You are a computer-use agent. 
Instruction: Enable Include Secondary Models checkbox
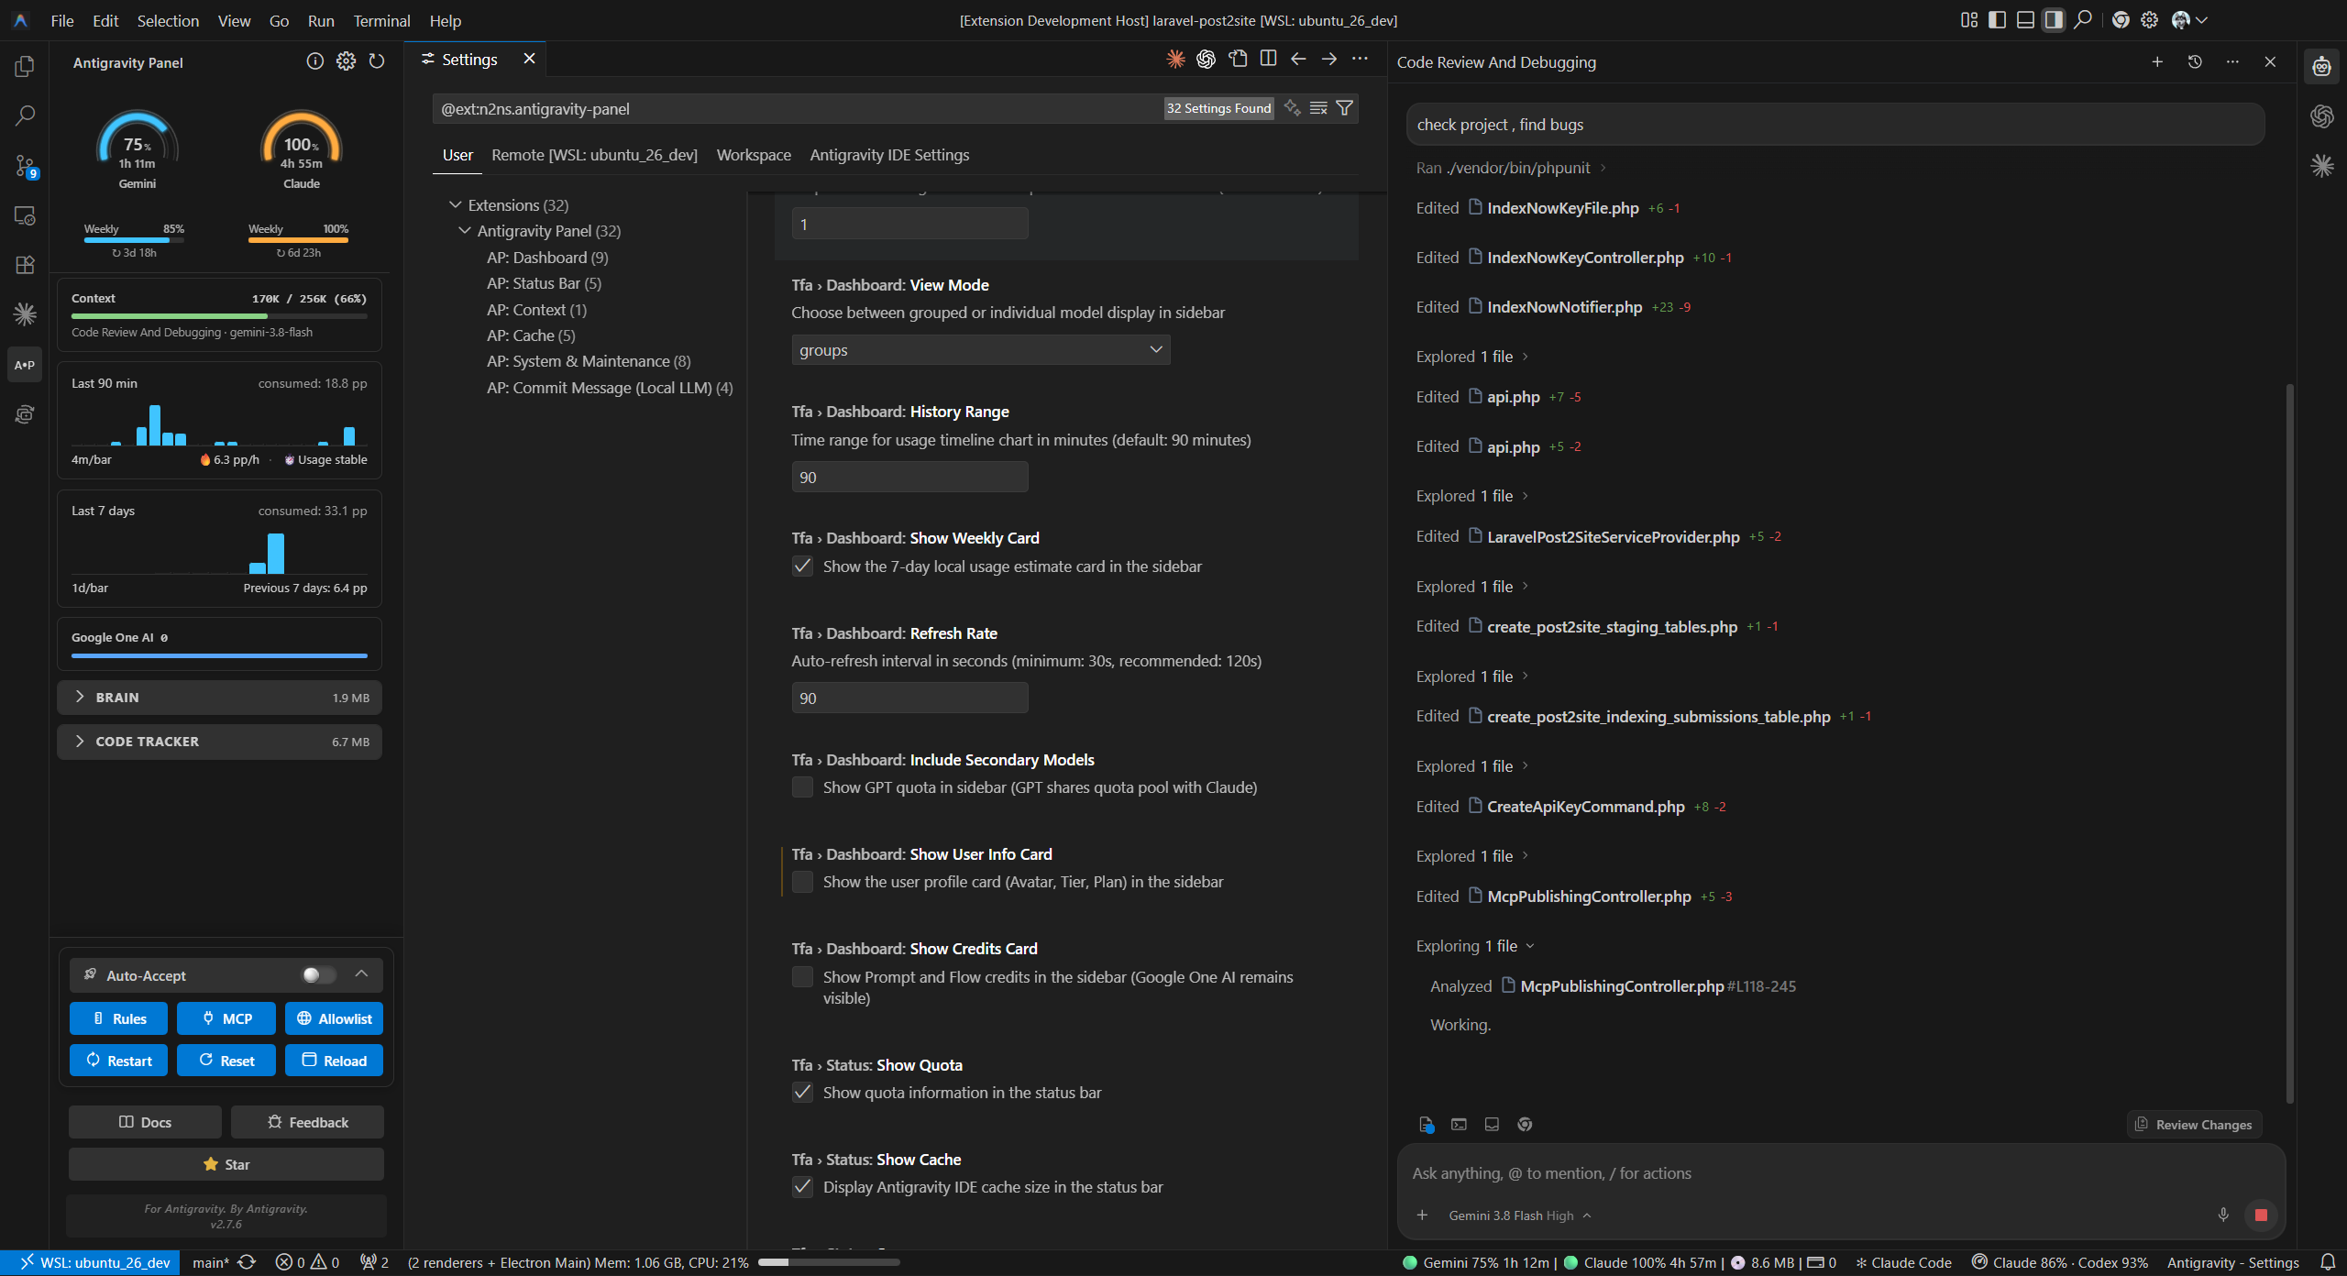[802, 787]
